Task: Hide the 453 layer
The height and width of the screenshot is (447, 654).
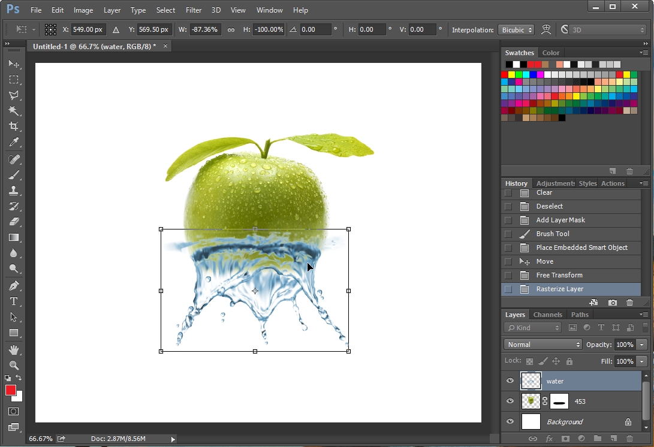Action: (x=510, y=401)
